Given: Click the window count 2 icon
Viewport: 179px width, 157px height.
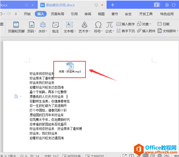Looking at the screenshot, I should (x=157, y=5).
